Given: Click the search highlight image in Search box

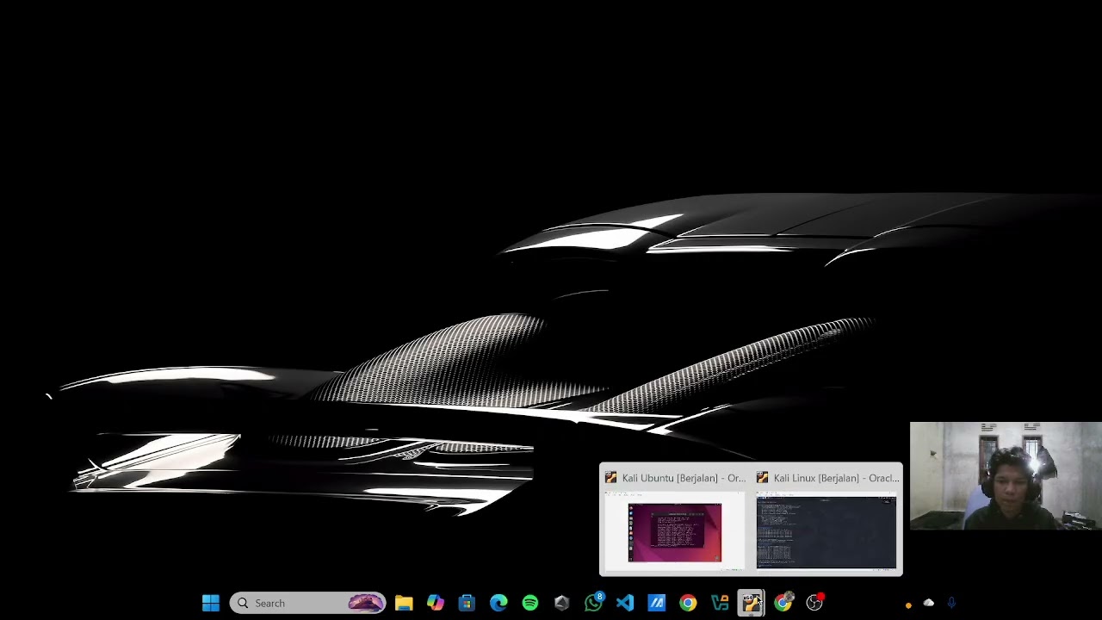Looking at the screenshot, I should [366, 603].
